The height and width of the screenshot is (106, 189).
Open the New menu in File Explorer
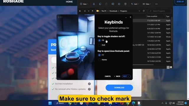(84, 4)
